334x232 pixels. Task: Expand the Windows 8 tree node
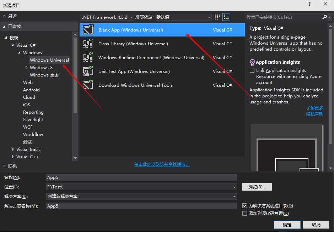(x=26, y=67)
